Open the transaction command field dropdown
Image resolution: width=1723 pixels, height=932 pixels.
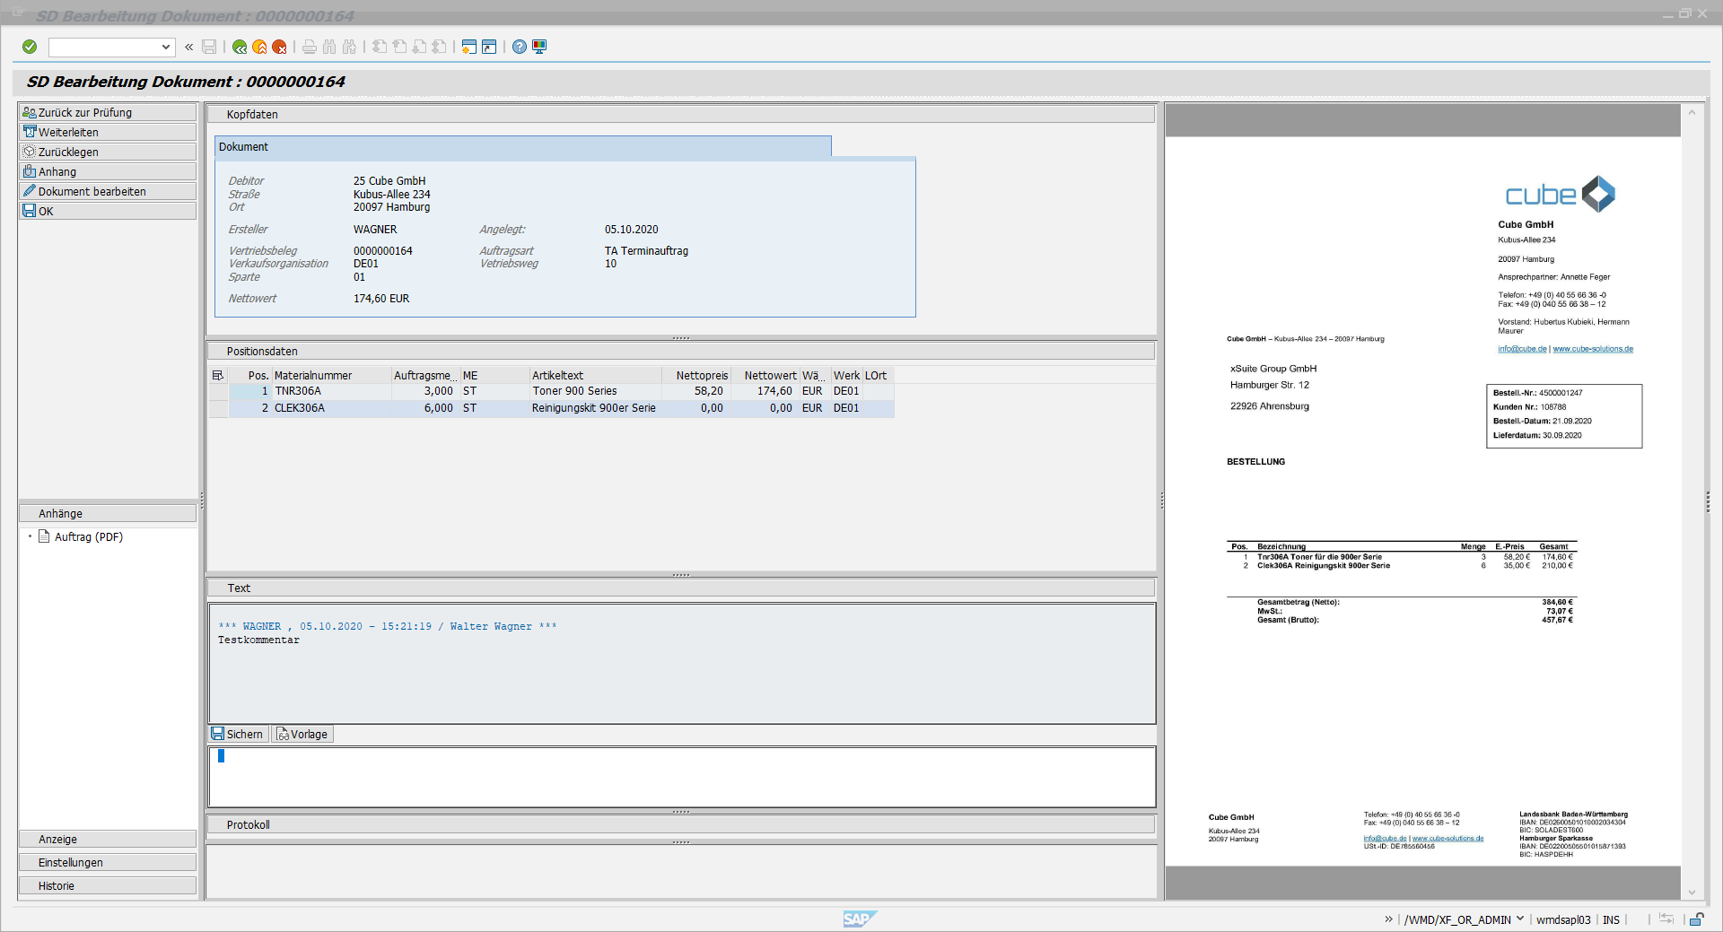(x=166, y=47)
